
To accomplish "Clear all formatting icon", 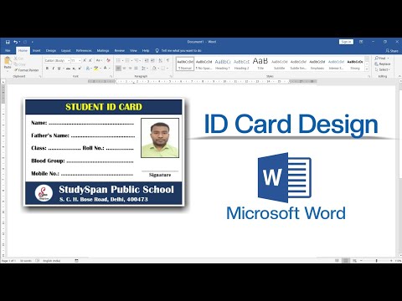I will [x=108, y=60].
